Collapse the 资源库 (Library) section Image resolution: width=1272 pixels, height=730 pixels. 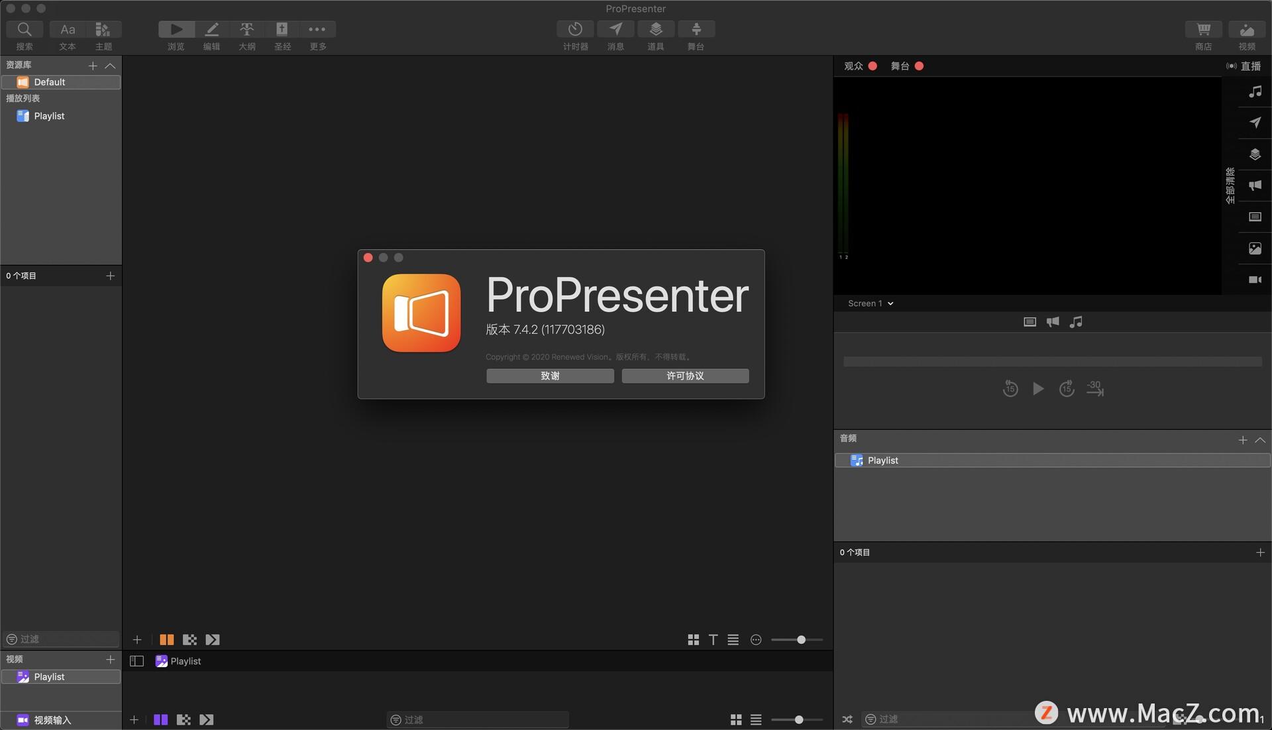click(x=111, y=66)
